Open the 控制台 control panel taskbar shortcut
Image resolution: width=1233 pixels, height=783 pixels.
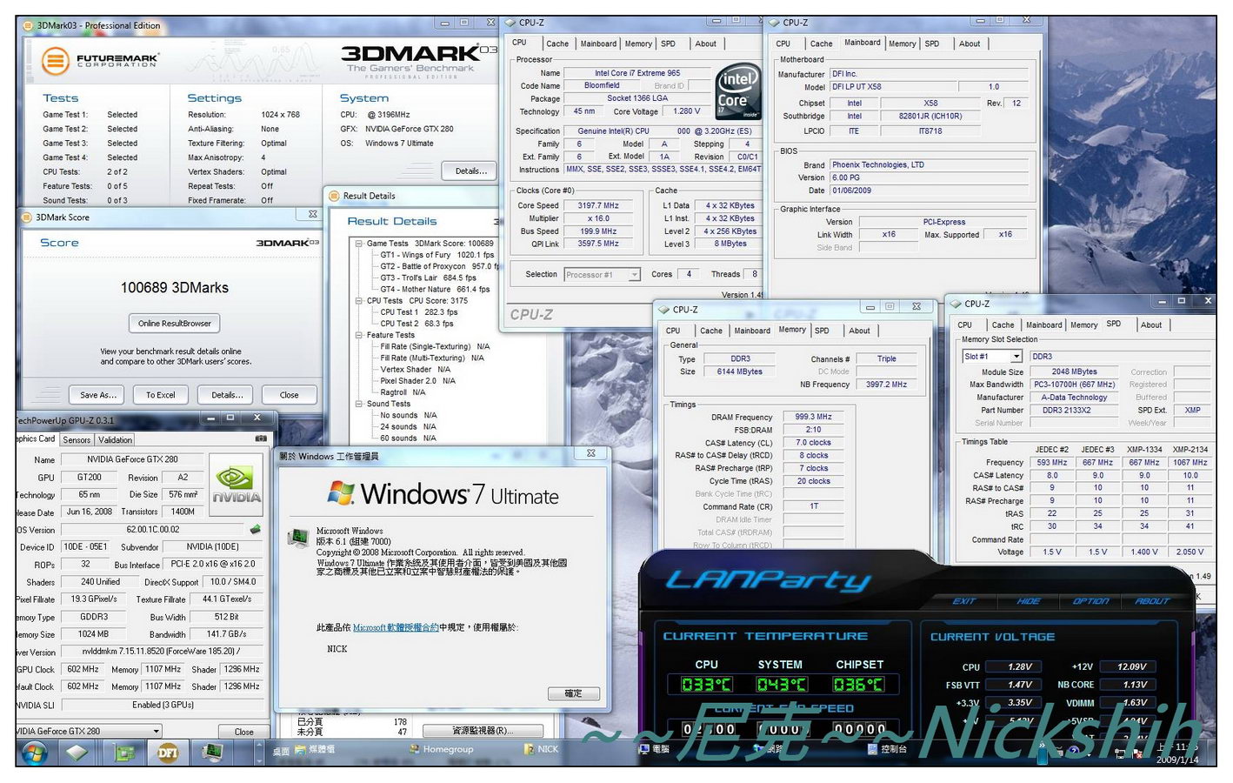887,749
